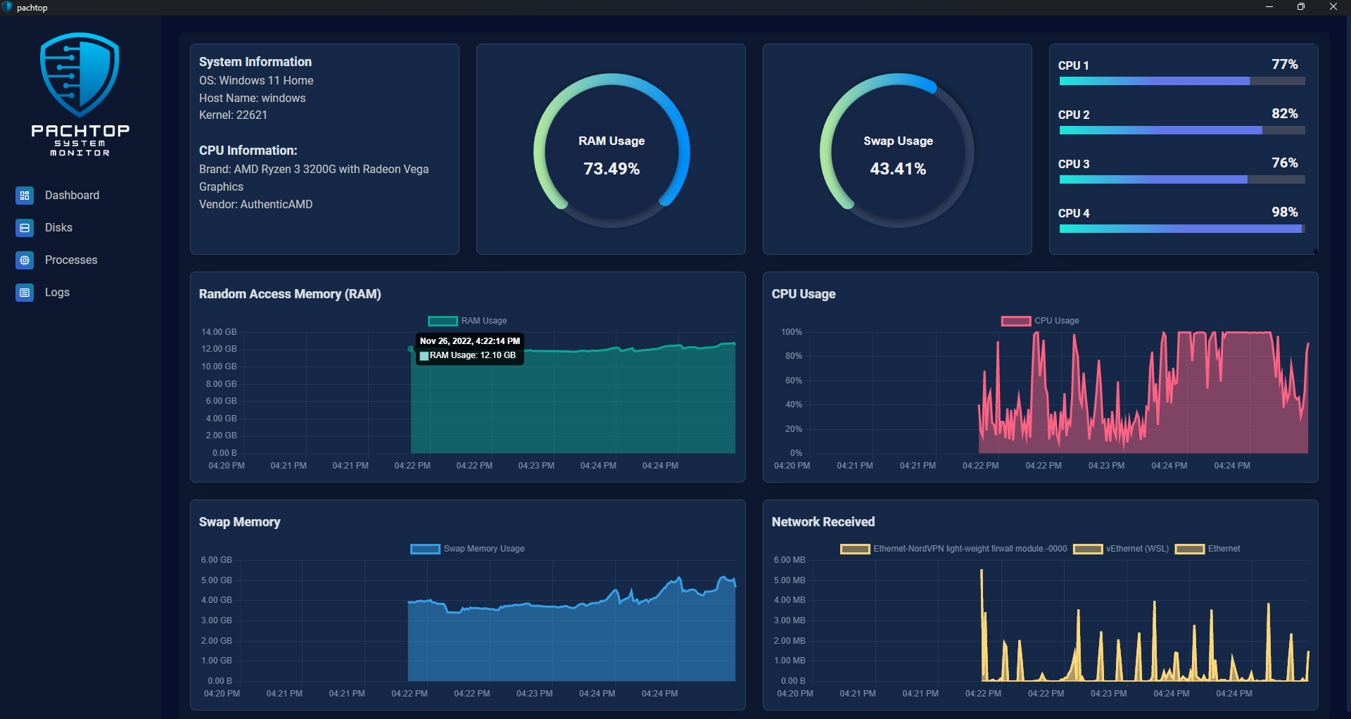Viewport: 1351px width, 719px height.
Task: Click the CPU 4 usage bar
Action: tap(1182, 229)
